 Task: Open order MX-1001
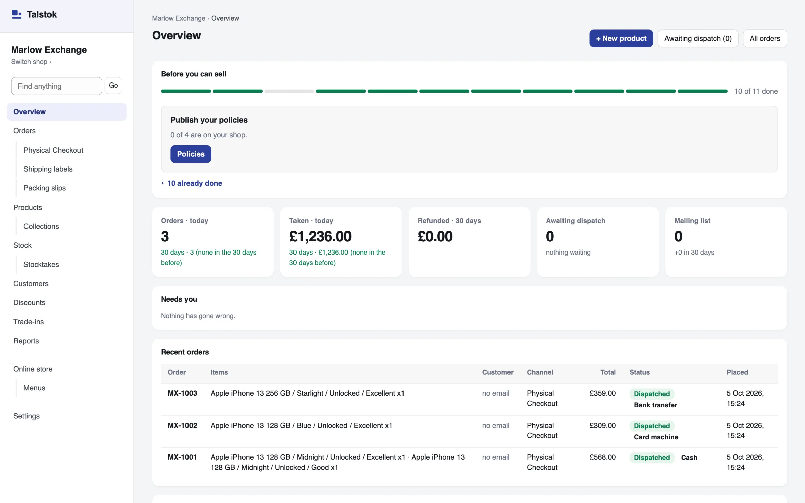click(182, 457)
